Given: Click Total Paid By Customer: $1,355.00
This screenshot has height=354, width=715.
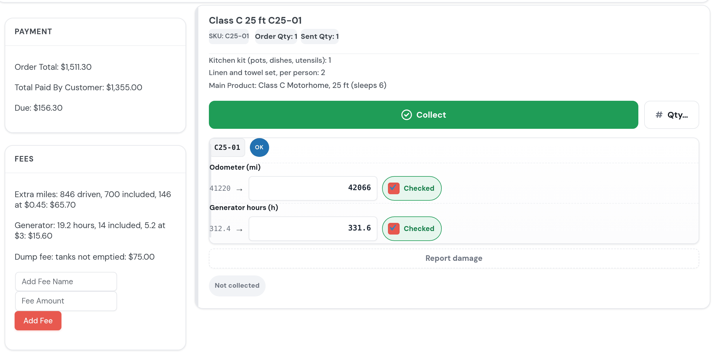Looking at the screenshot, I should click(78, 88).
